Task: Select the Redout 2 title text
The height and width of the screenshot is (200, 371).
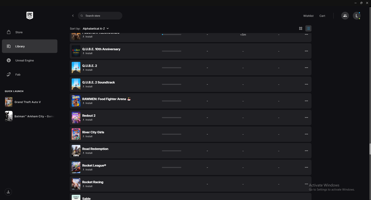Action: click(x=89, y=116)
